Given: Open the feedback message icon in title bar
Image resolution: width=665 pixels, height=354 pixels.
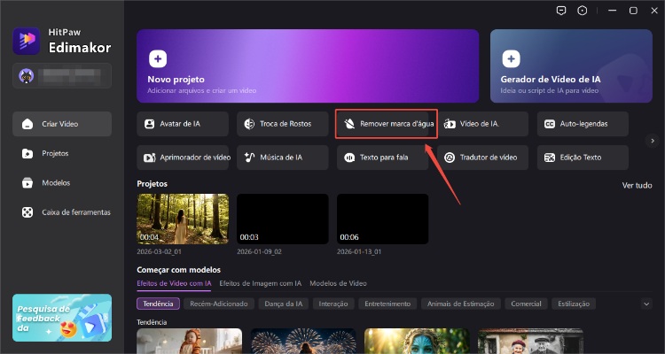Looking at the screenshot, I should [561, 11].
